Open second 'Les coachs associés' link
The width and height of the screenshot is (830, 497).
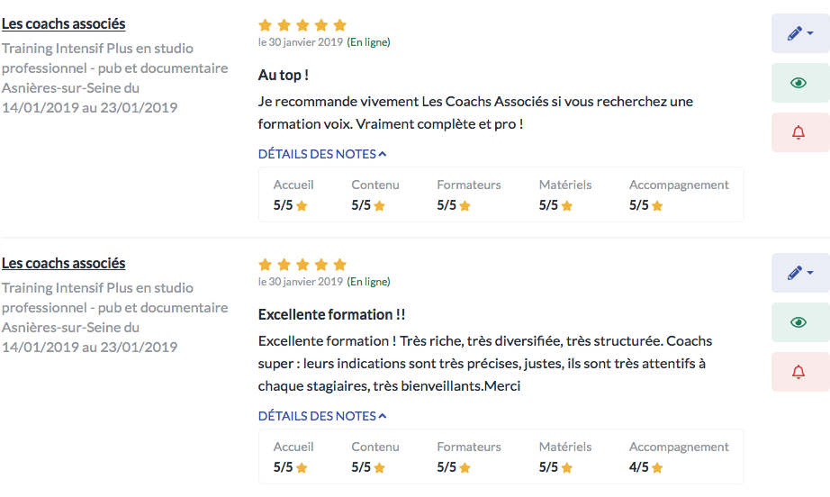(64, 263)
